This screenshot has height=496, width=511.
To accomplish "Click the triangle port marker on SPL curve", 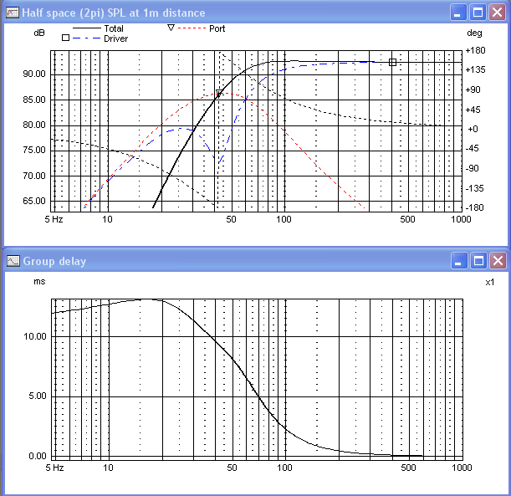I will click(219, 94).
